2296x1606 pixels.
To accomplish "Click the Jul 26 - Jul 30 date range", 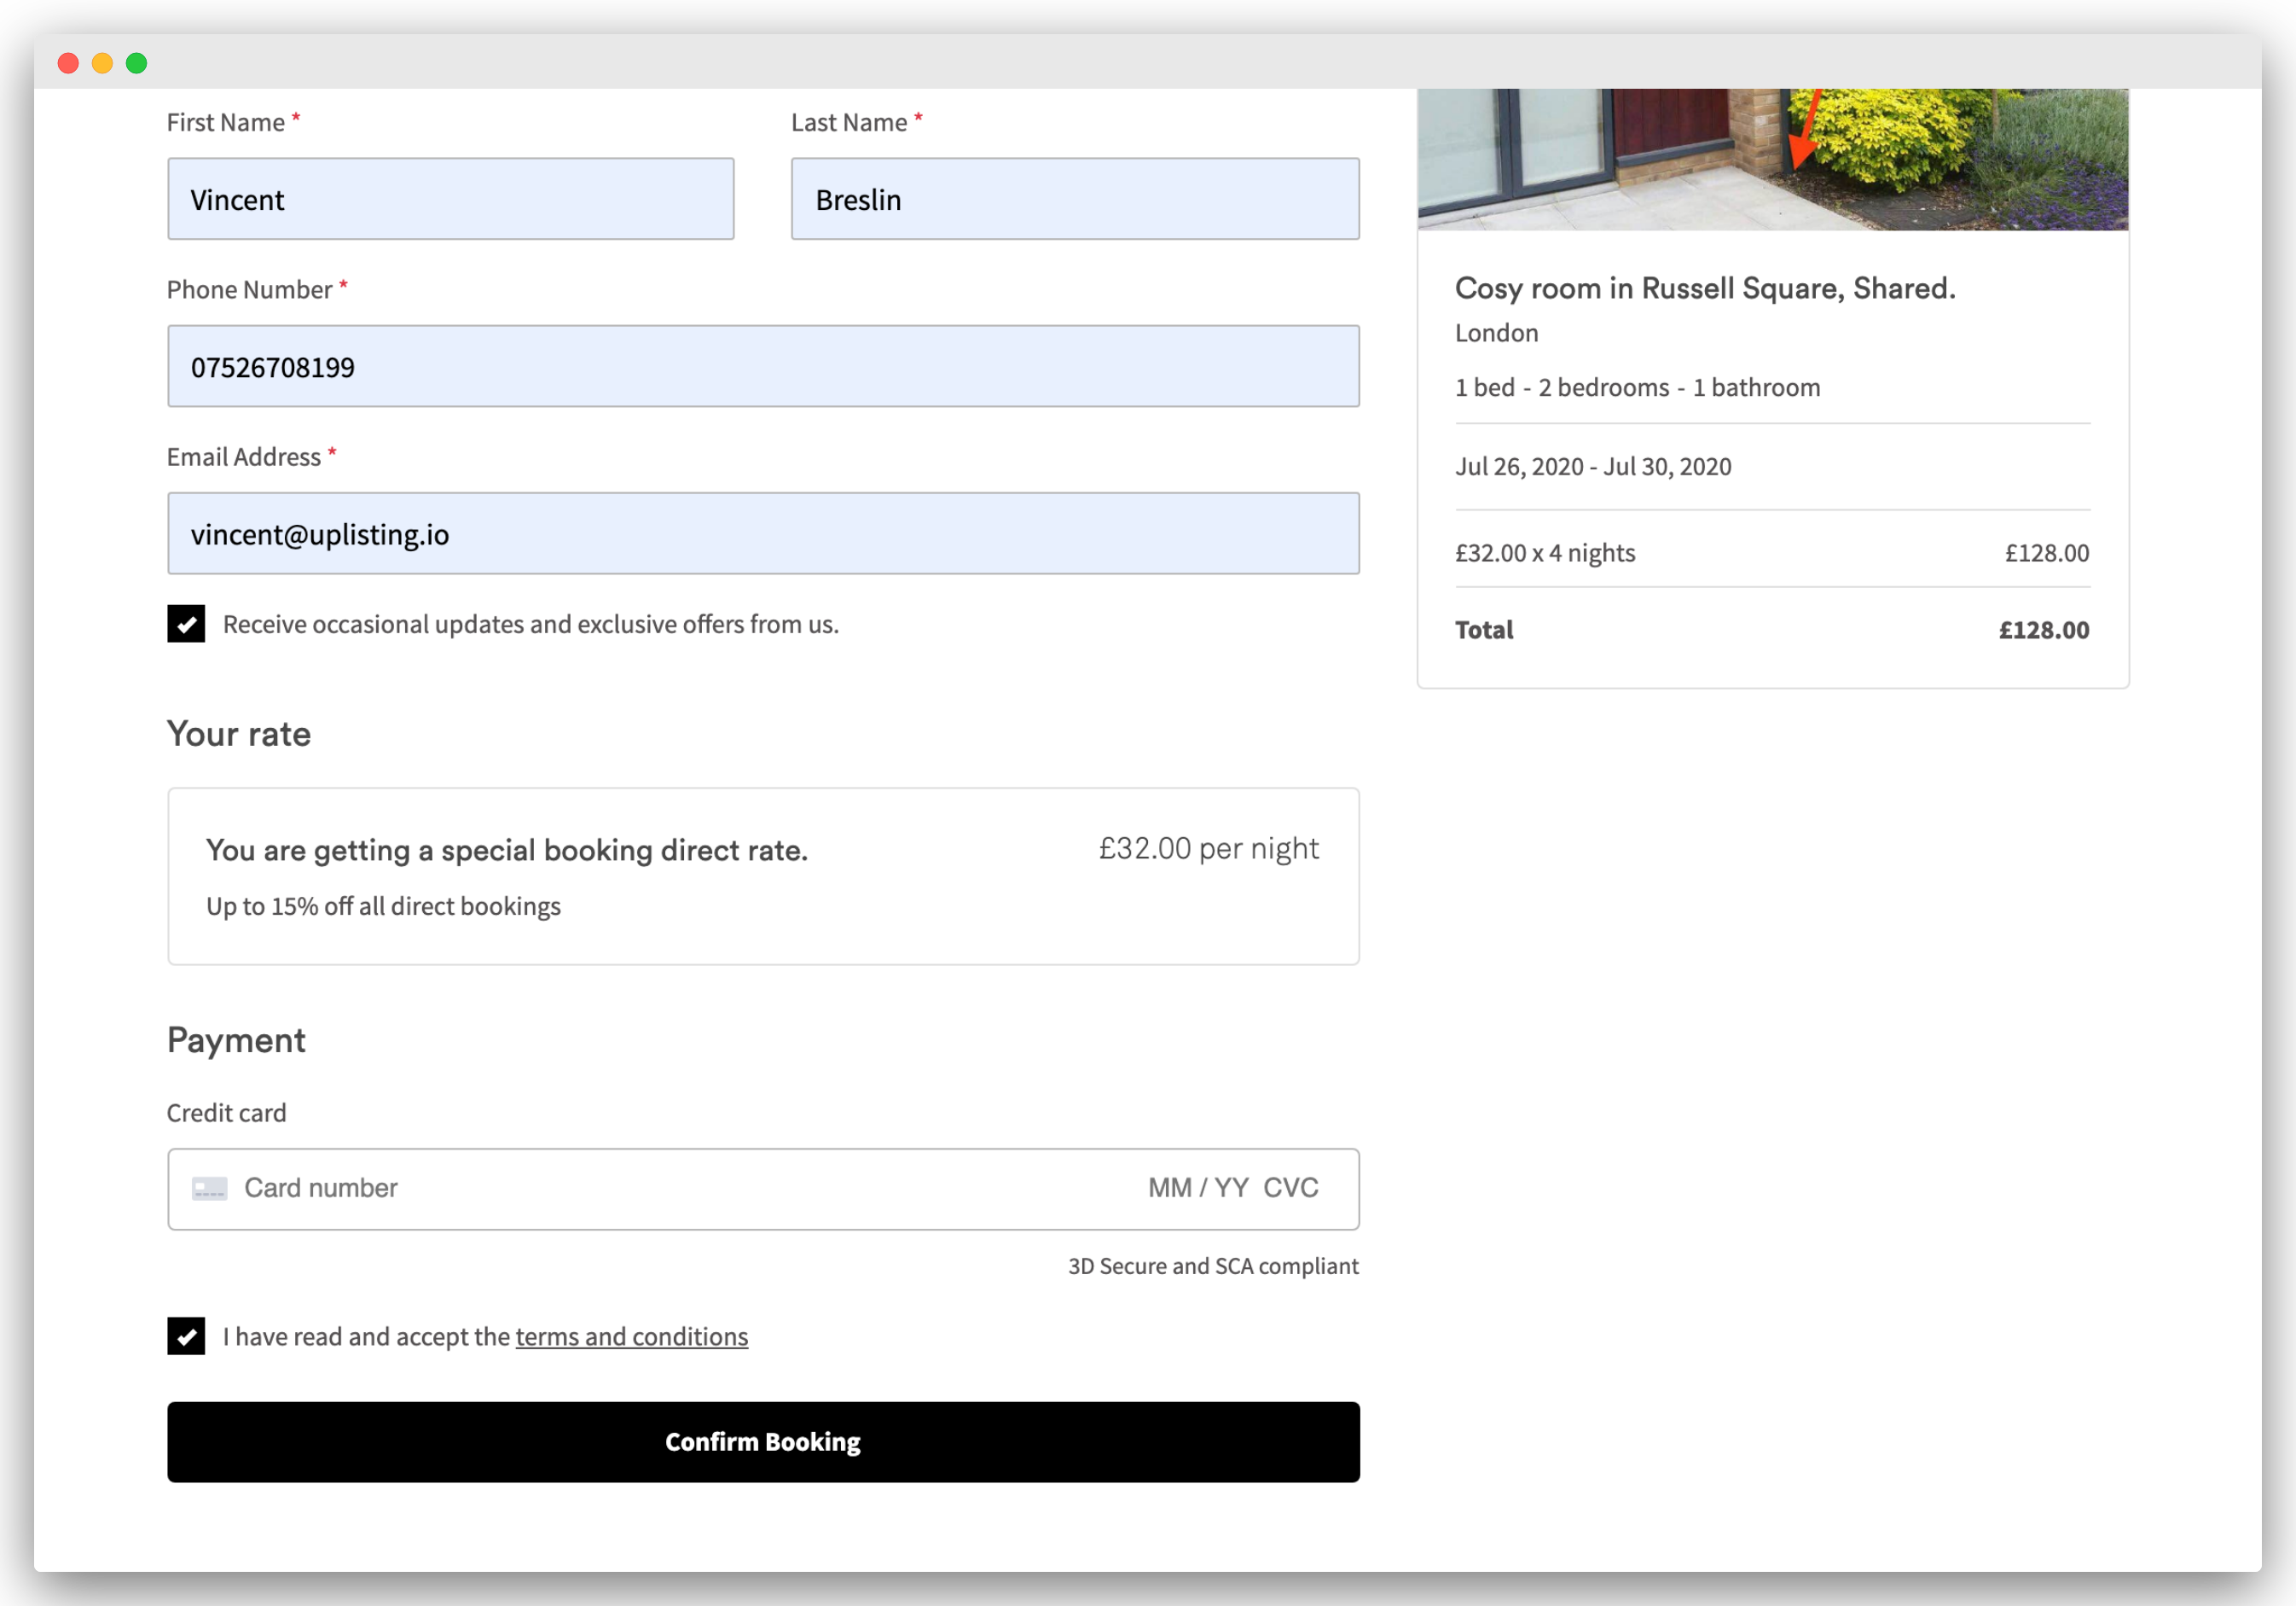I will coord(1592,466).
